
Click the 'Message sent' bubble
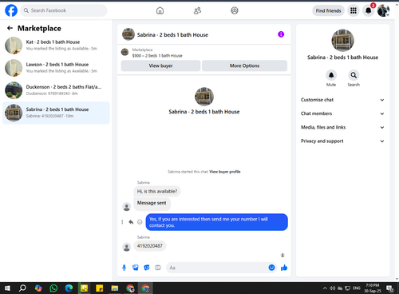point(152,204)
